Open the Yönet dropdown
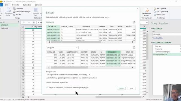Image resolution: width=181 pixels, height=101 pixels. tap(17, 15)
